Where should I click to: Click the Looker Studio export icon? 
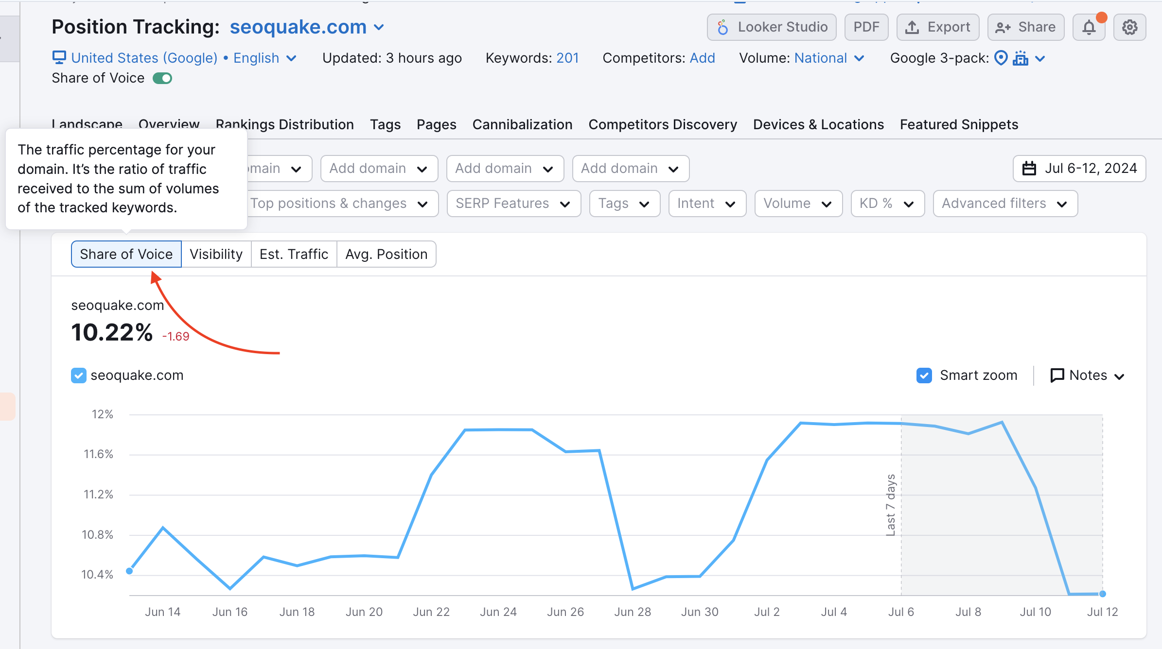[723, 26]
